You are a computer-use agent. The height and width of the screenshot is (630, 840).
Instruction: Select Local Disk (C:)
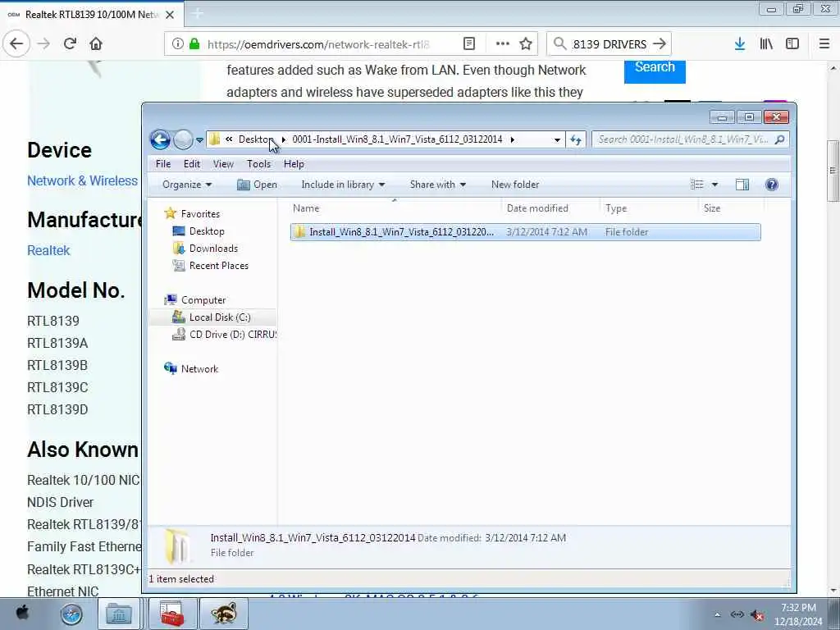(220, 317)
